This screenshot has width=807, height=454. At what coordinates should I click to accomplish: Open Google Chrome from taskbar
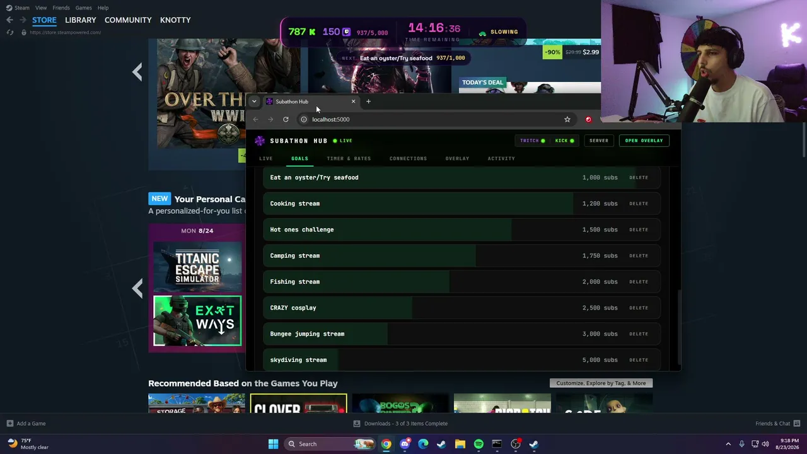386,444
